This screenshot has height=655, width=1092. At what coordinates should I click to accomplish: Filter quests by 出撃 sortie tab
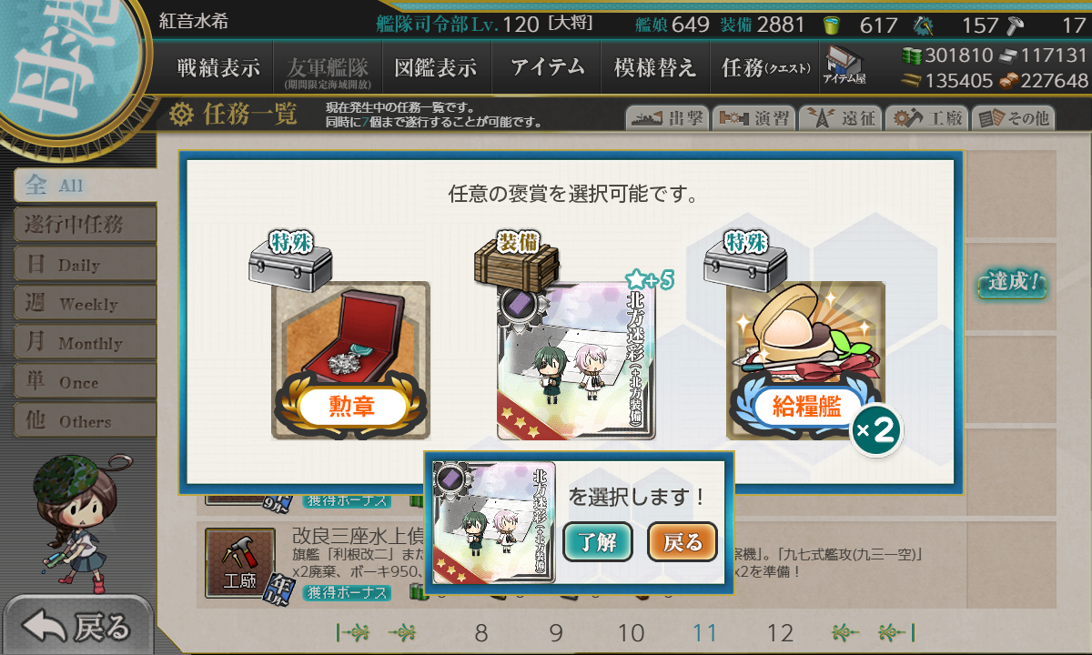(x=665, y=118)
